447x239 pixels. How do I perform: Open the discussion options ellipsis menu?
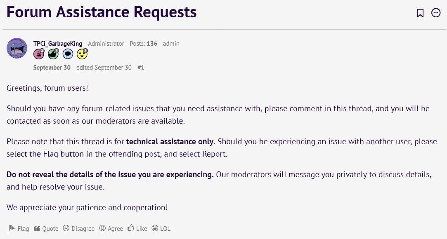coord(436,13)
